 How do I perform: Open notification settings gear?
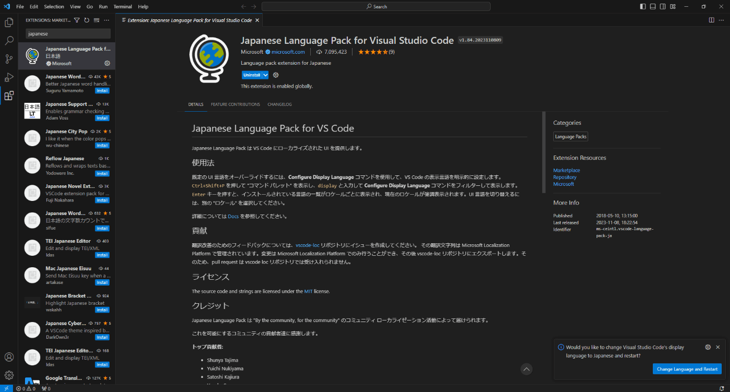point(708,347)
